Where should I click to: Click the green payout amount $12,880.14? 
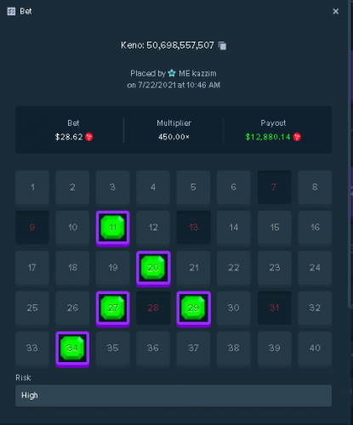tap(268, 137)
